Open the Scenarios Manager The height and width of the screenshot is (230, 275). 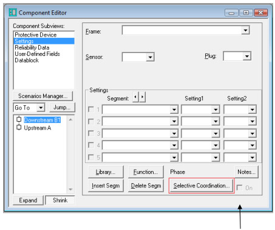[42, 96]
